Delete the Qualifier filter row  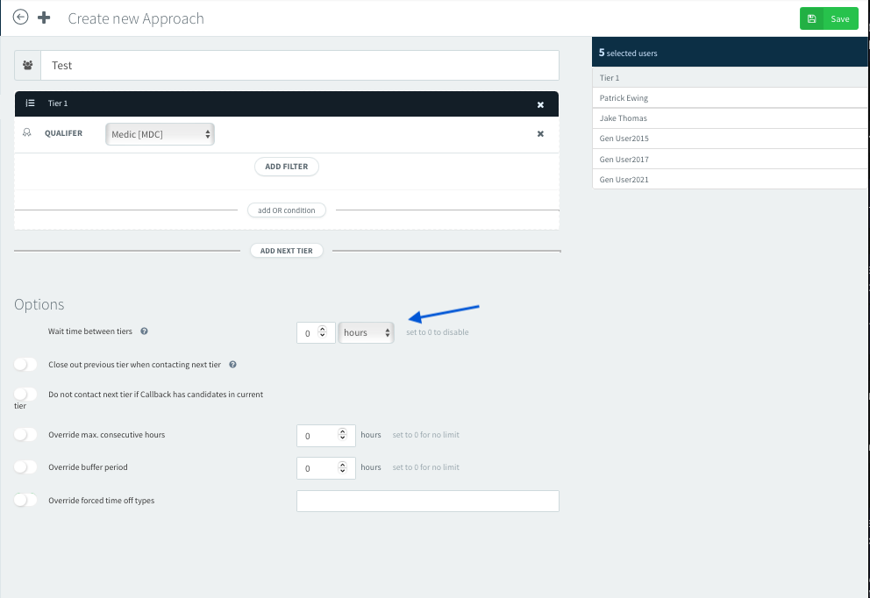540,133
